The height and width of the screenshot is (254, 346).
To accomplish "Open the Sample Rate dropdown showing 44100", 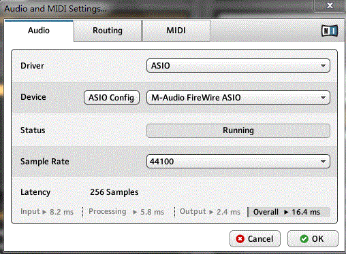I will 238,162.
